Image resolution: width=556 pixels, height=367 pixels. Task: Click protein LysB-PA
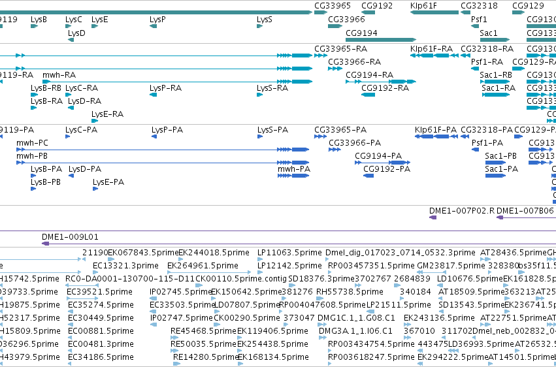tap(33, 176)
